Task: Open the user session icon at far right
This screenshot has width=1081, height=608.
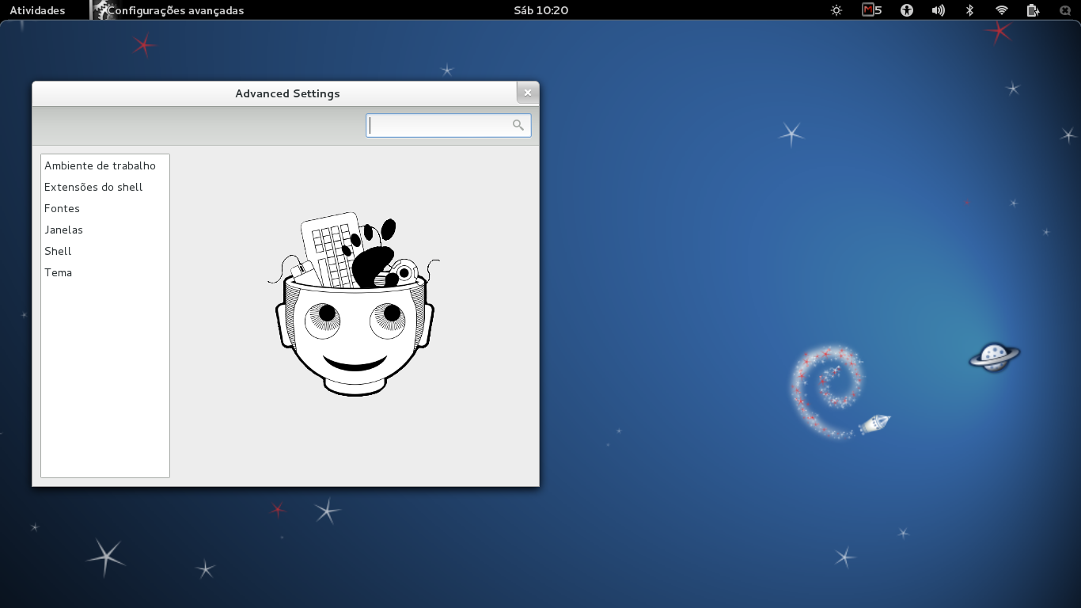Action: [1064, 10]
